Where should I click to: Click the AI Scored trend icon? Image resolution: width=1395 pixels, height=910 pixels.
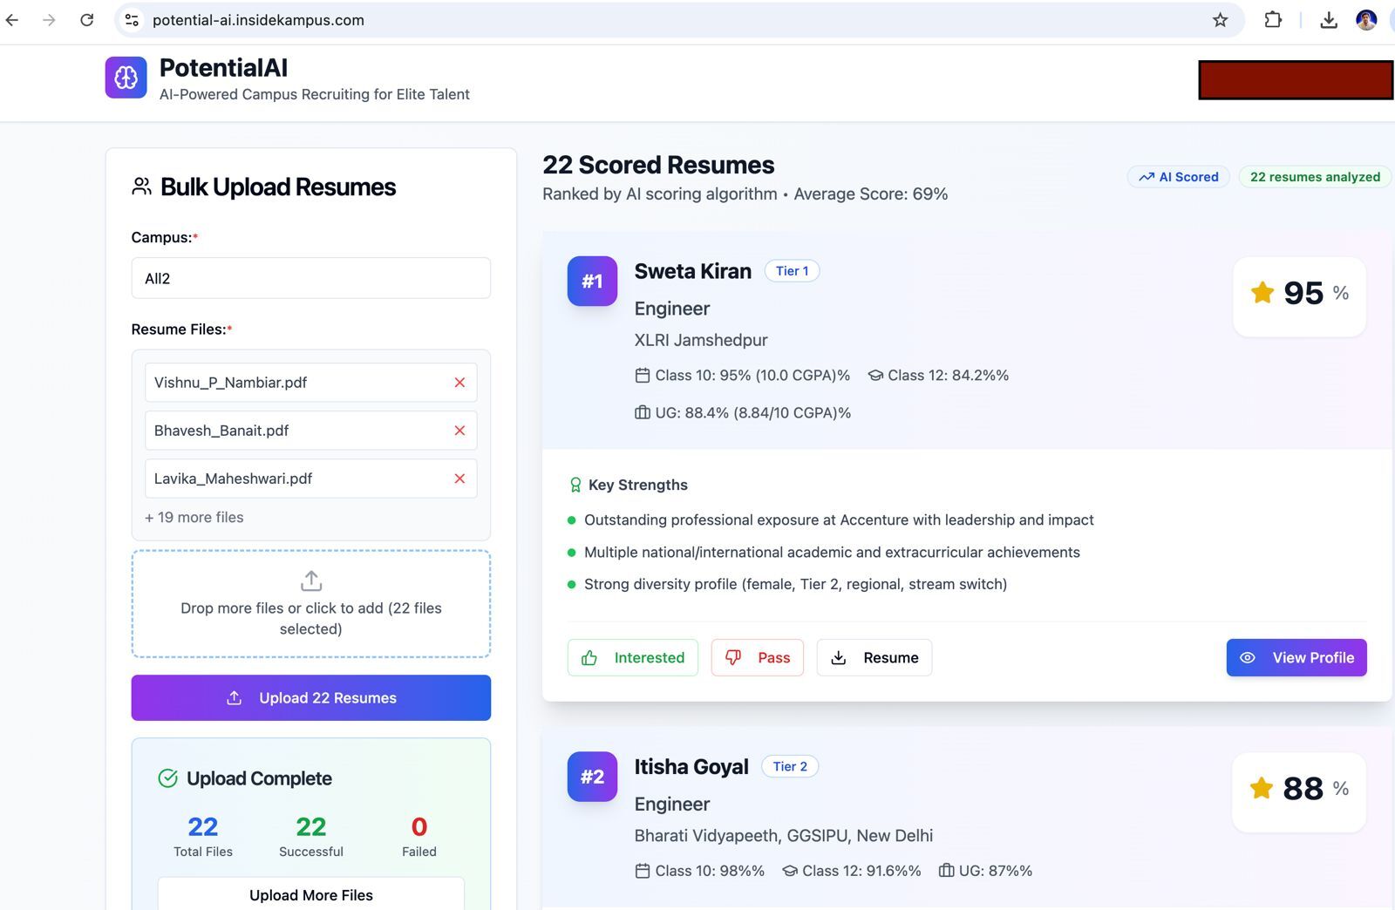[x=1147, y=177]
